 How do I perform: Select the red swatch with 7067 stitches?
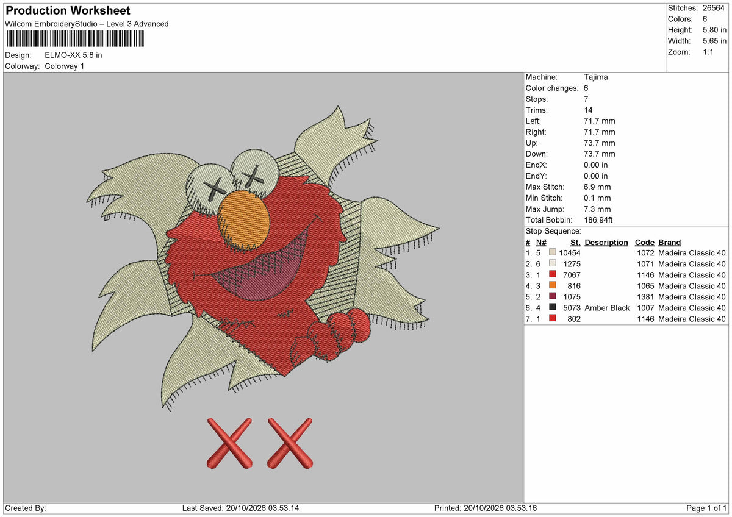coord(553,274)
